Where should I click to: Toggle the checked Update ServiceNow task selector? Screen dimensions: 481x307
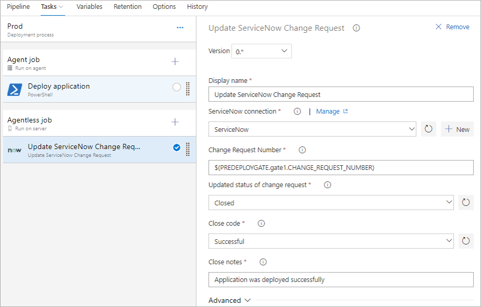coord(176,148)
